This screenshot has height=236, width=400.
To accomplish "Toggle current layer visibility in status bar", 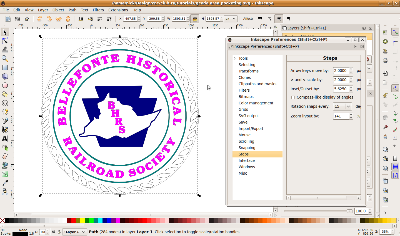I will 54,232.
